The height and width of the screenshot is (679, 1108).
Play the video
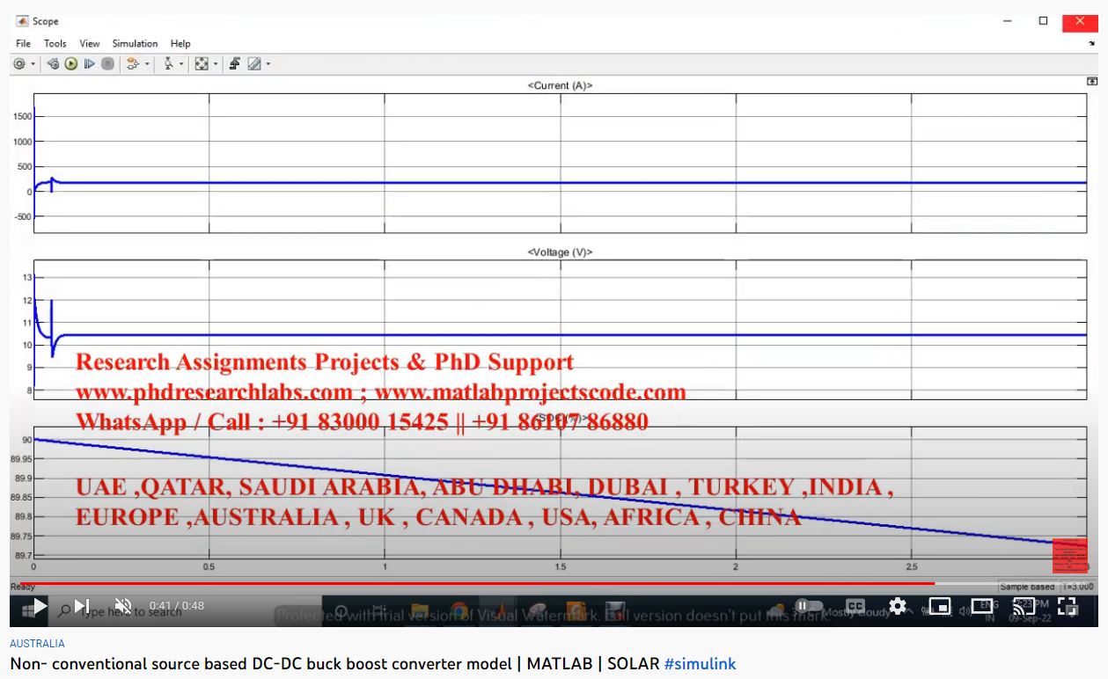[39, 606]
